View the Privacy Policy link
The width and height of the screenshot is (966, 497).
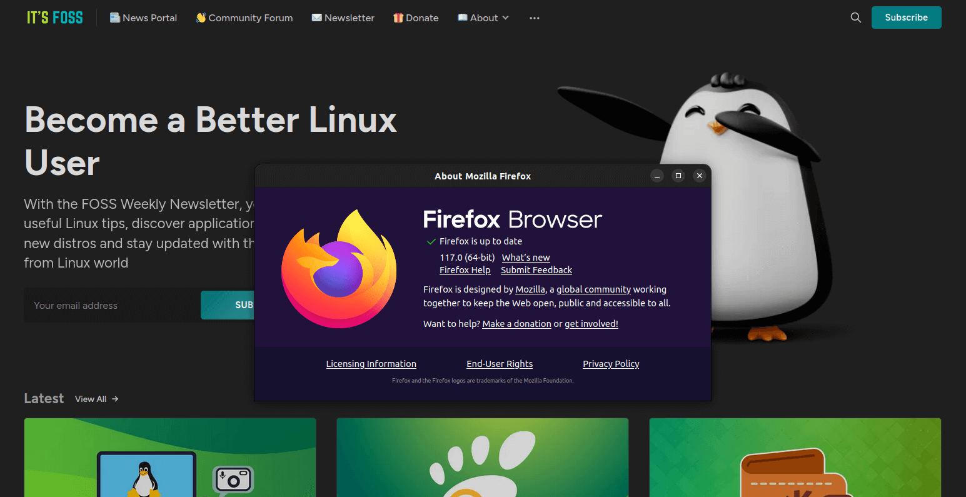[x=610, y=363]
